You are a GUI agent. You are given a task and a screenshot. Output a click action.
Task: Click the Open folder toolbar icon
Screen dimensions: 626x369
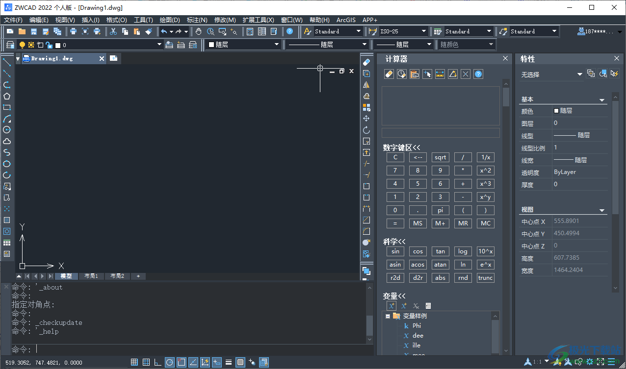[x=22, y=31]
